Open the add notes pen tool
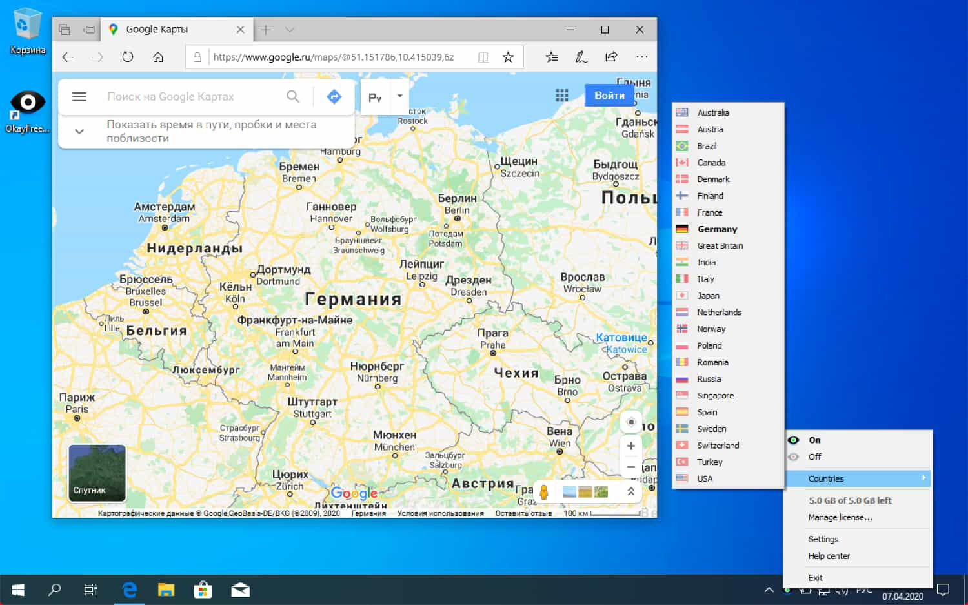The image size is (968, 605). pyautogui.click(x=581, y=57)
